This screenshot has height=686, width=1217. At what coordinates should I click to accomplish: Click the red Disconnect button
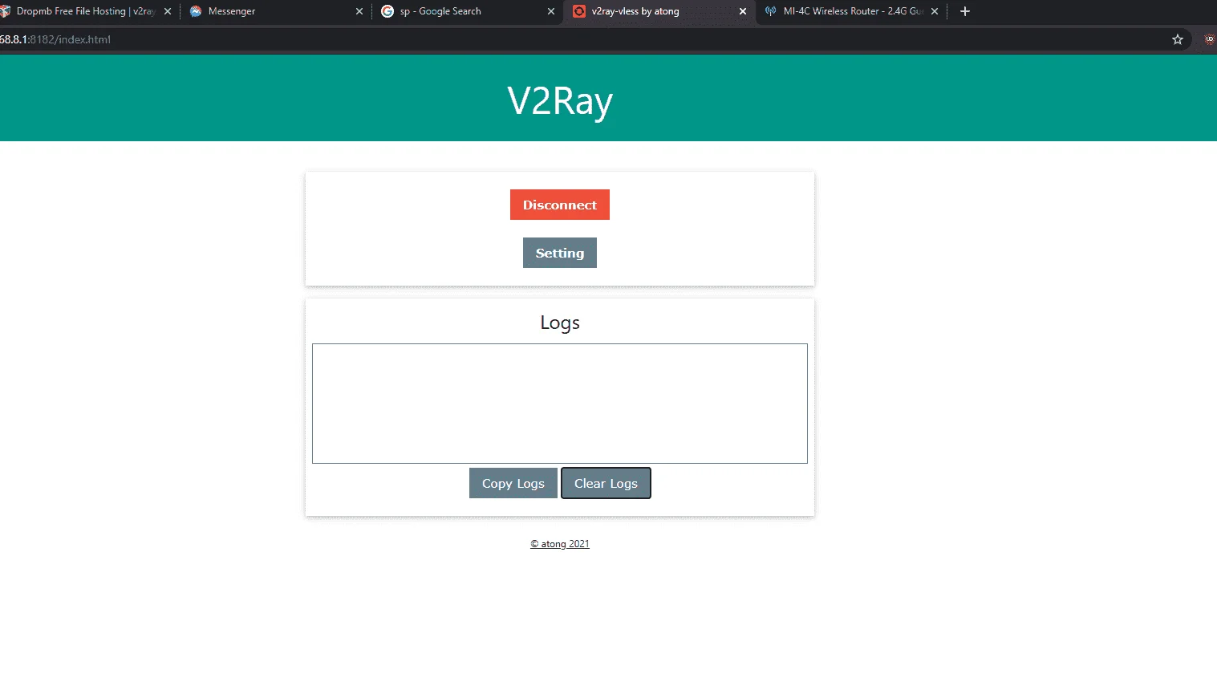pyautogui.click(x=560, y=205)
